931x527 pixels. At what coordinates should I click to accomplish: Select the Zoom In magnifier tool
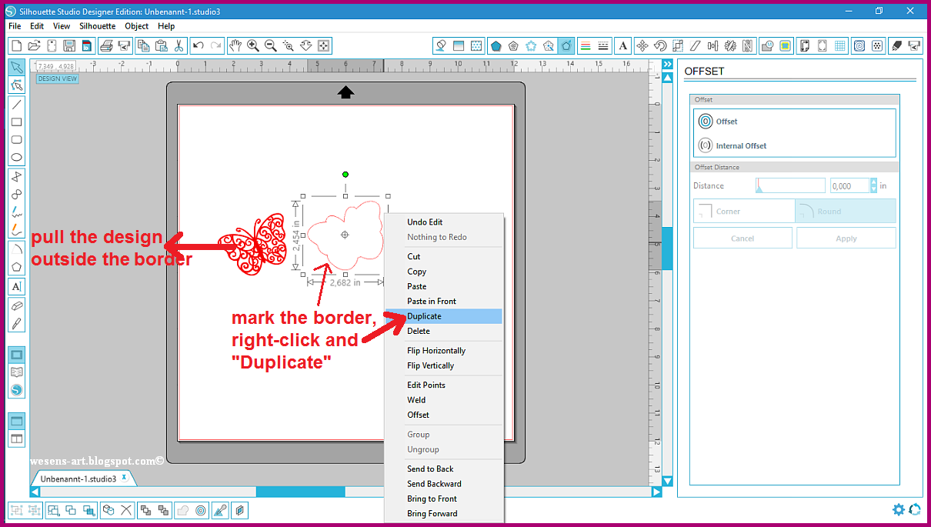click(253, 45)
